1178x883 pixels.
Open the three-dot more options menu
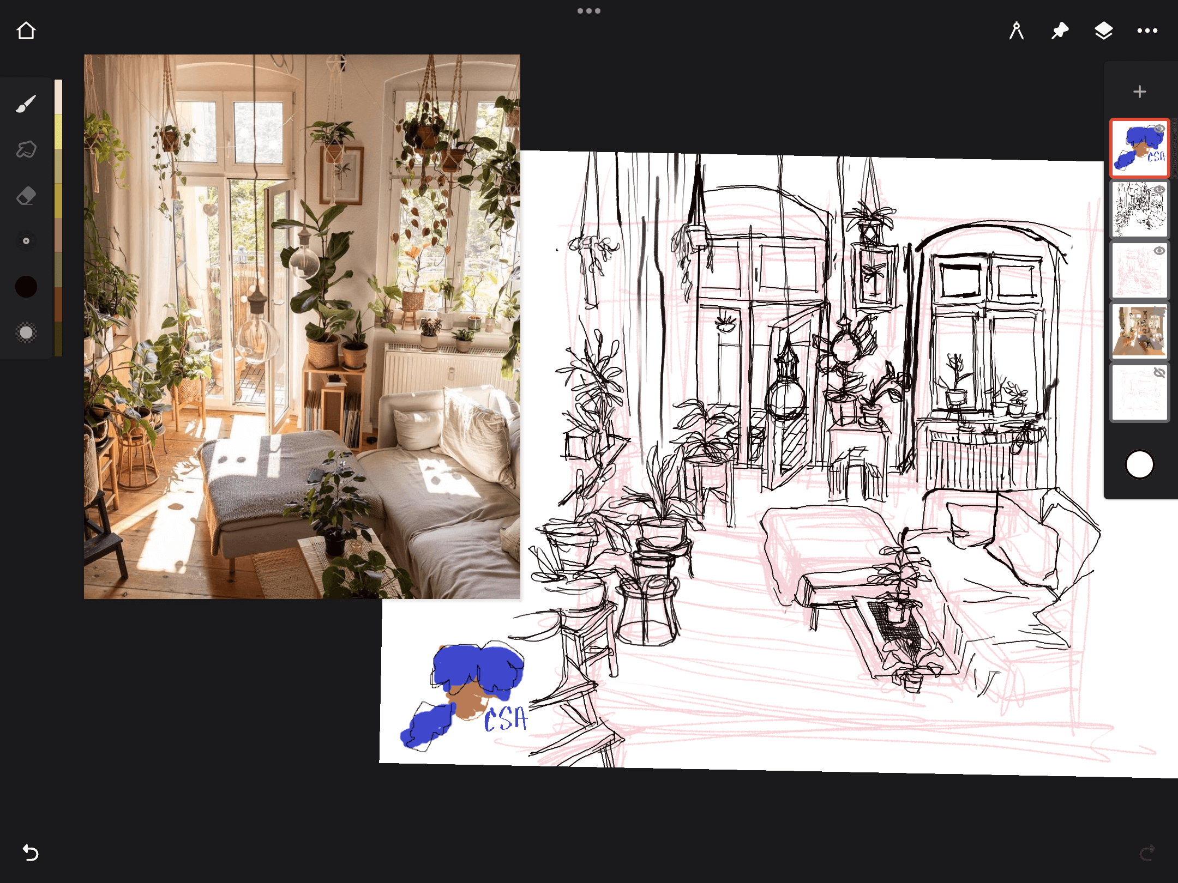pyautogui.click(x=1147, y=31)
